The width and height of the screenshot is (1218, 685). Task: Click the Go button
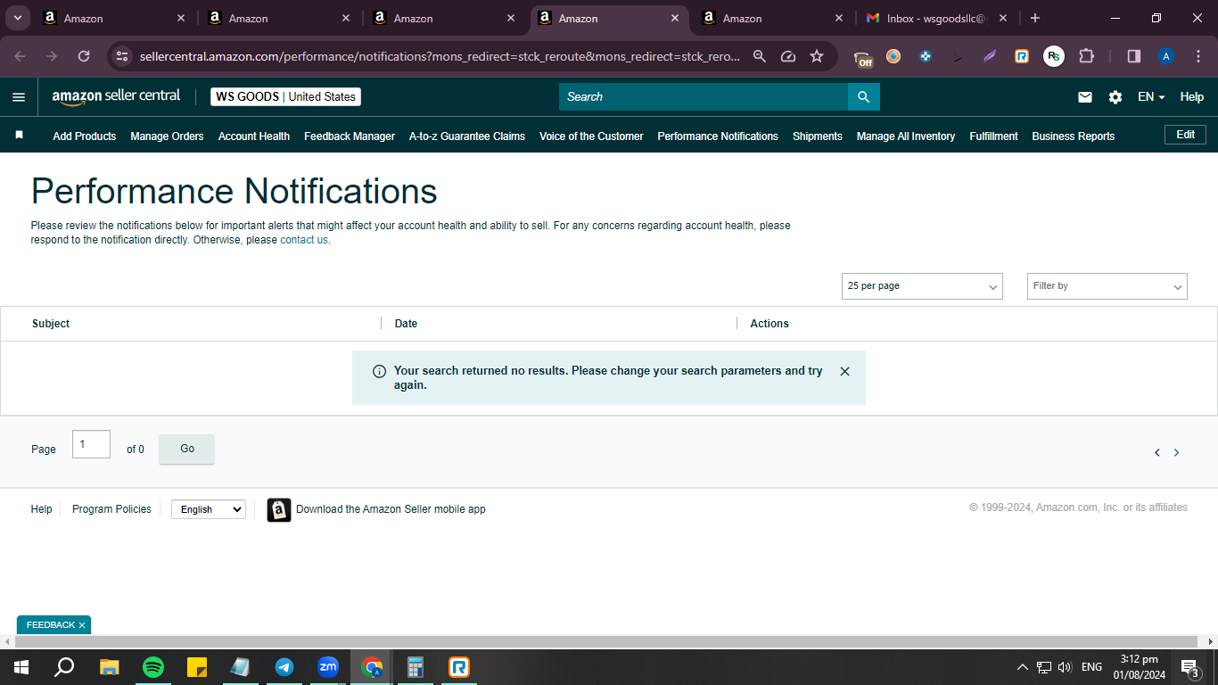[x=187, y=449]
